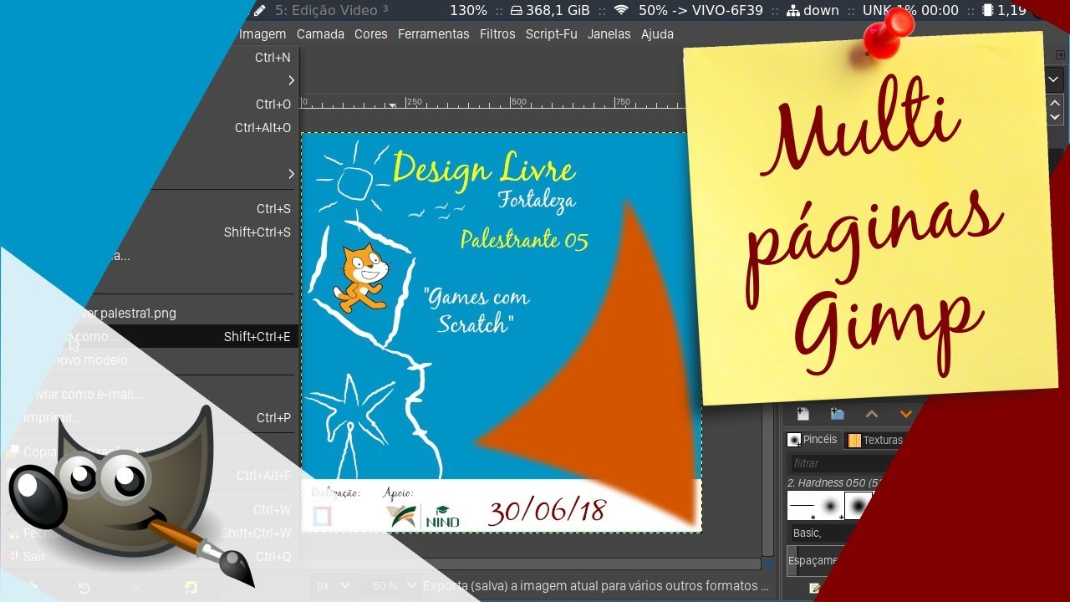Click the network icon beside 'down'
Image resolution: width=1070 pixels, height=602 pixels.
tap(792, 11)
